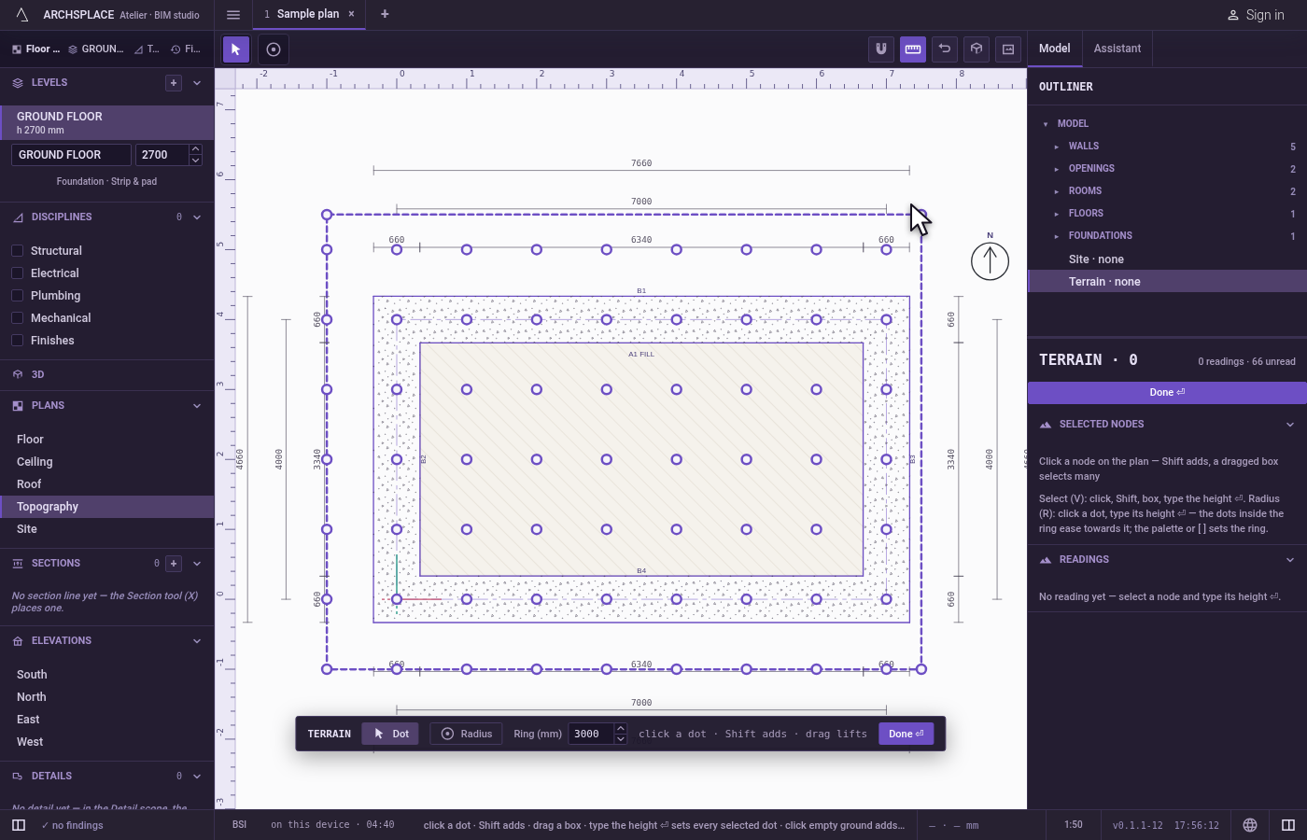This screenshot has height=840, width=1307.
Task: Switch to the Assistant tab
Action: [x=1117, y=49]
